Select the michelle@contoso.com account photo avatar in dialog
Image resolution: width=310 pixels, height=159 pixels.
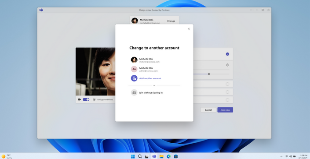click(x=134, y=60)
